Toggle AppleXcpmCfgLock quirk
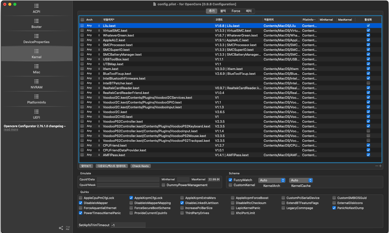 (131, 198)
